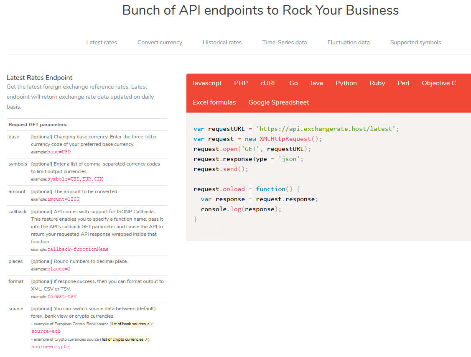Screen dimensions: 471x357
Task: Click the places parameter name
Action: [x=15, y=261]
